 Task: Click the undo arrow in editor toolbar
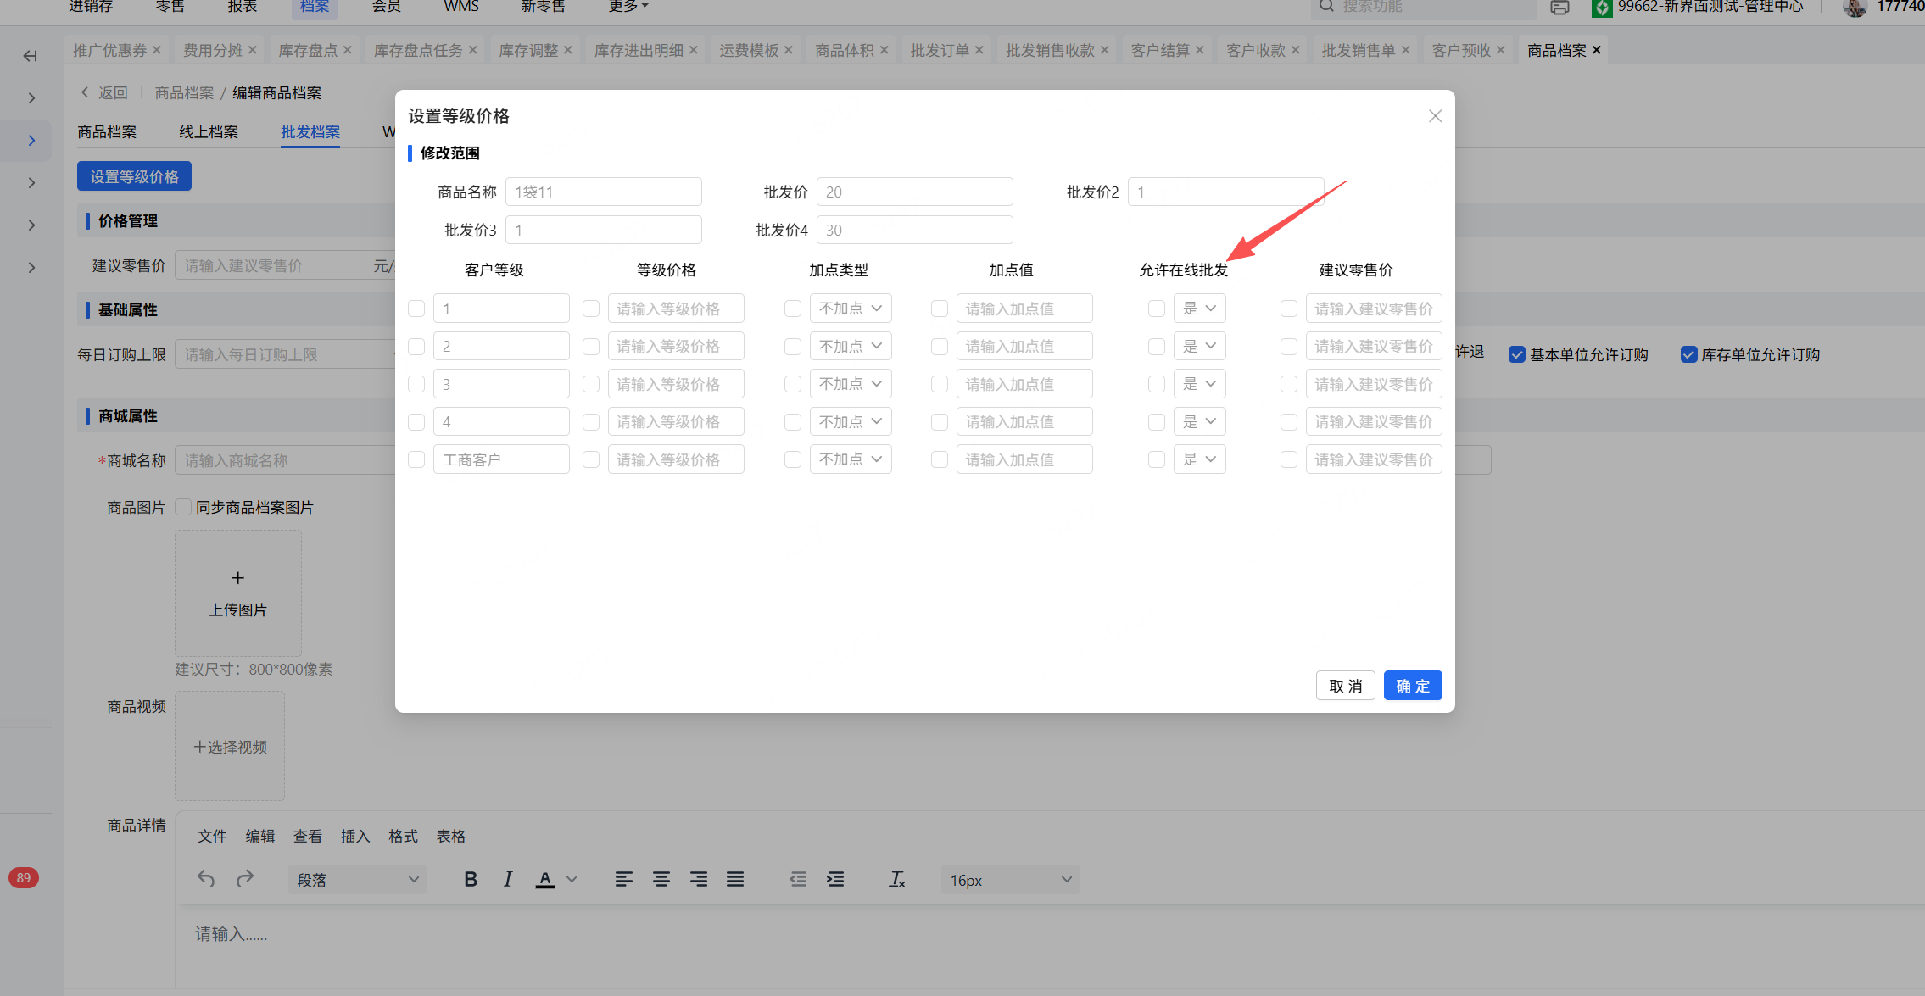(x=206, y=879)
